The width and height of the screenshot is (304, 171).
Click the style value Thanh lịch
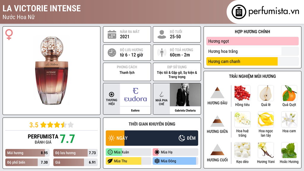127,72
